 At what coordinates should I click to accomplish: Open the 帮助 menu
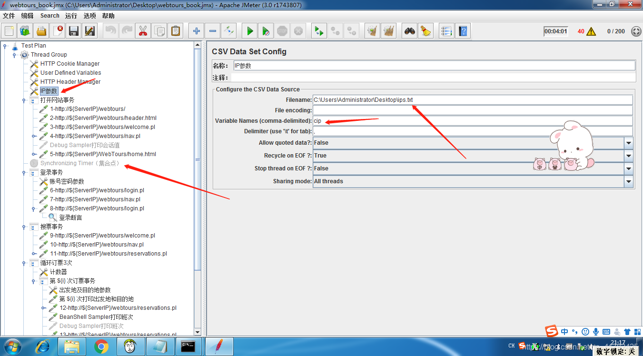point(108,16)
